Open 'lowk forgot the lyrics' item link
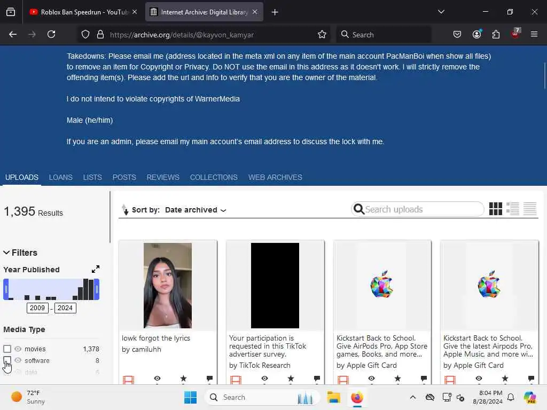 point(156,338)
